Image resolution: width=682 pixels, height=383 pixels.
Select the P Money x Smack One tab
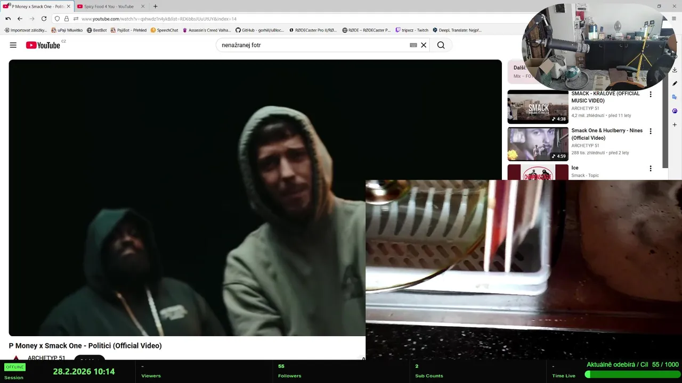pos(36,6)
